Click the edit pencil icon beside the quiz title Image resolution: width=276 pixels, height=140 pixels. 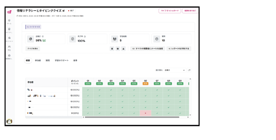tap(64, 11)
